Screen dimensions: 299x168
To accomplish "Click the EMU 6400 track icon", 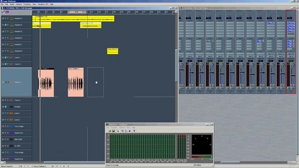I will [x=11, y=140].
